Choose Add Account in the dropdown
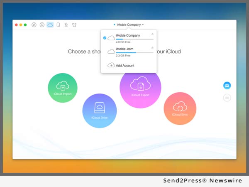The width and height of the screenshot is (249, 187). click(121, 65)
